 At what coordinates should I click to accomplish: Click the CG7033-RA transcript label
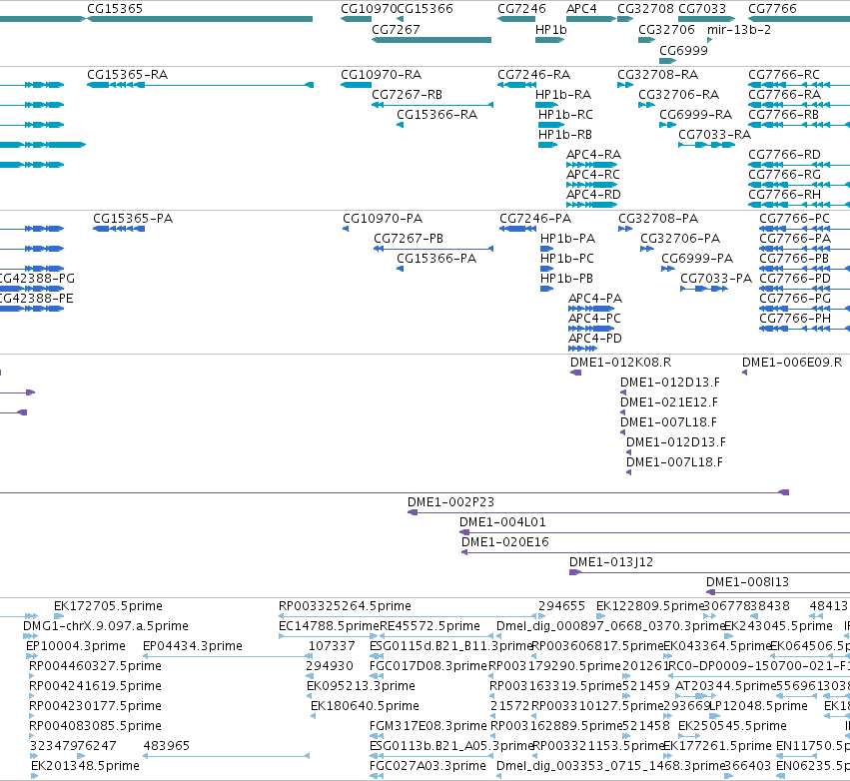pos(714,135)
